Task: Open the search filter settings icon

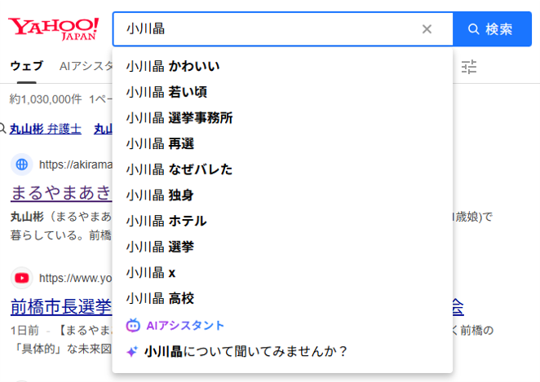Action: tap(469, 67)
